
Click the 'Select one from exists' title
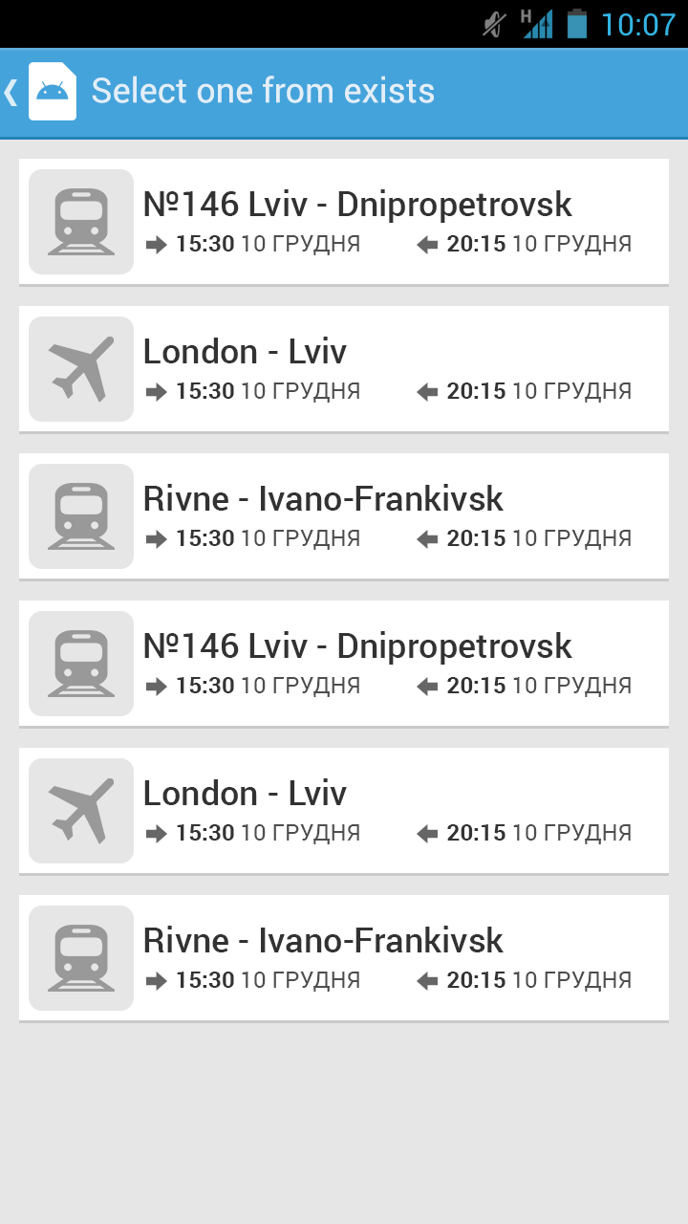click(x=263, y=92)
